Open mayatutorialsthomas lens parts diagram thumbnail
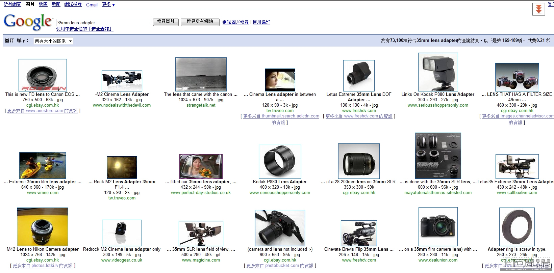The height and width of the screenshot is (273, 554). [x=438, y=156]
